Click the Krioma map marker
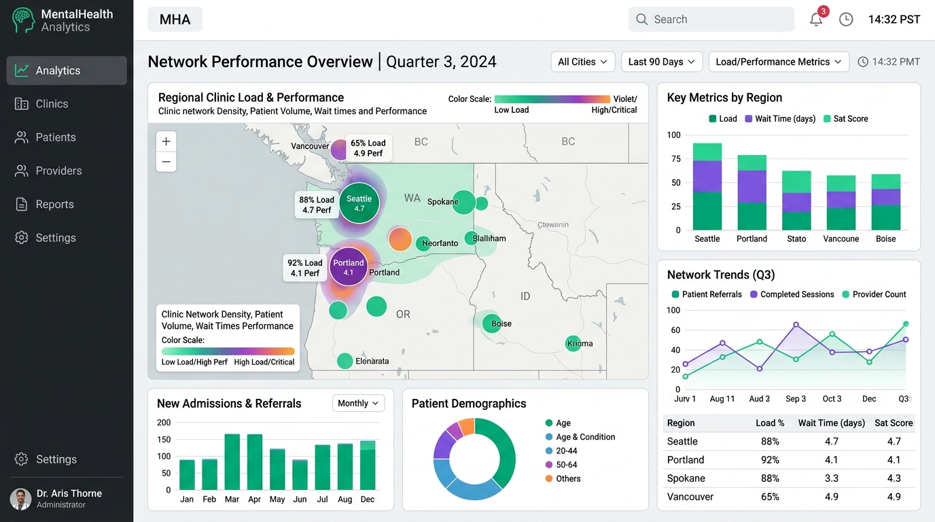 click(x=574, y=343)
